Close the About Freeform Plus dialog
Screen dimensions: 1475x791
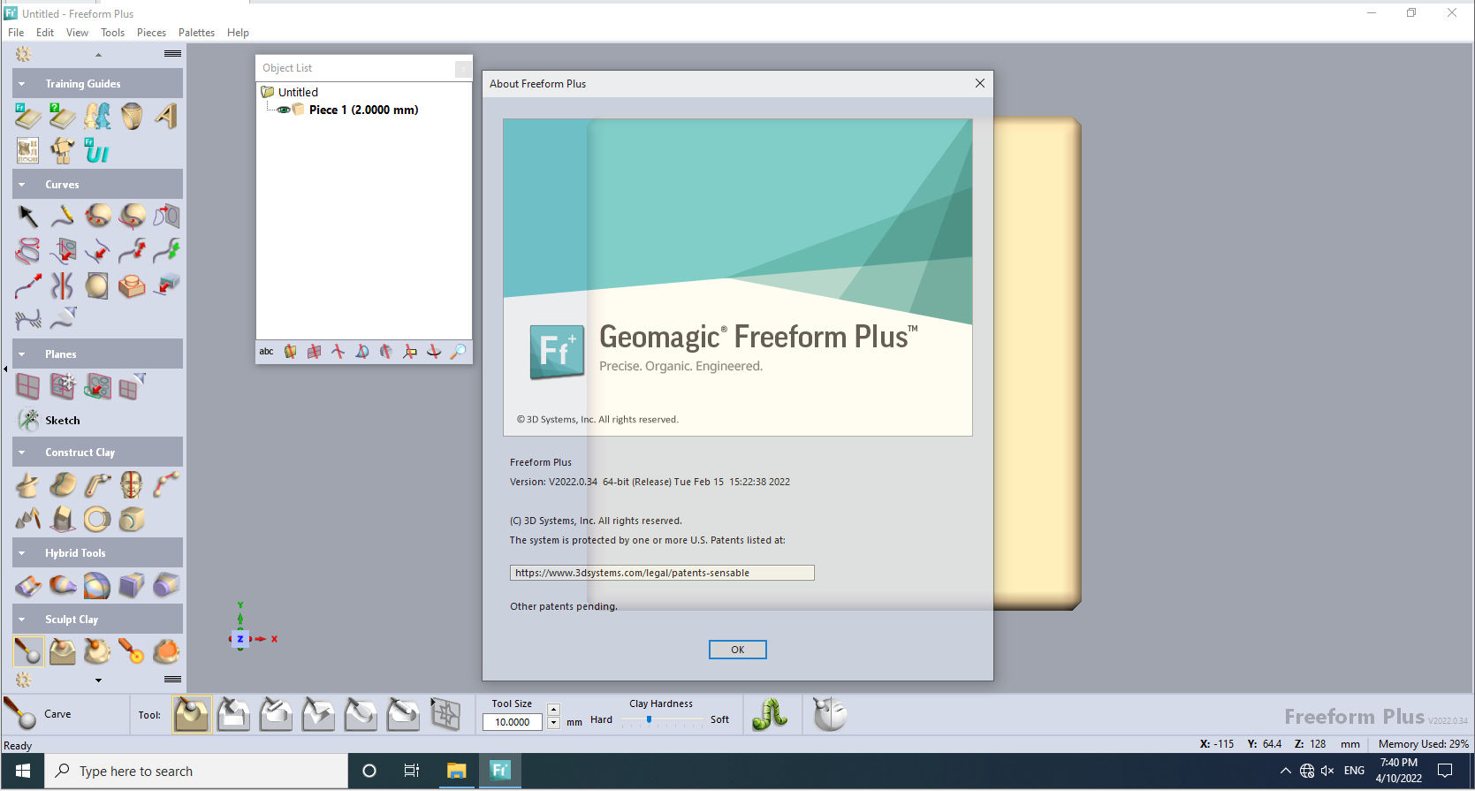(979, 83)
